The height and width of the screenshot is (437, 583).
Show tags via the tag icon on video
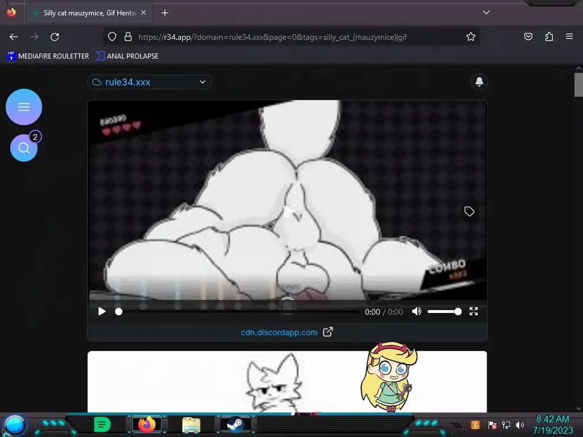[x=469, y=212]
